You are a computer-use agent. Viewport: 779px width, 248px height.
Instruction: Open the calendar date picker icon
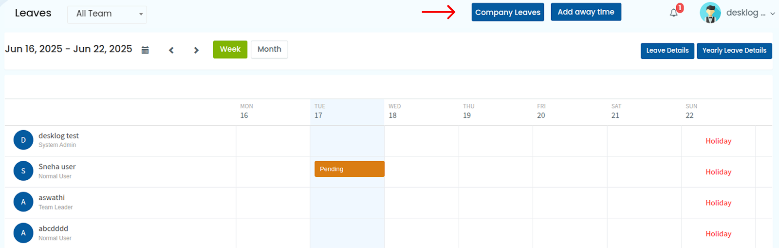coord(145,50)
